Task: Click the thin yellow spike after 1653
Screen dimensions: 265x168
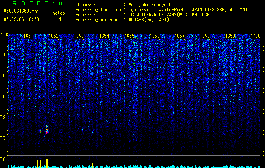Action: [92, 165]
